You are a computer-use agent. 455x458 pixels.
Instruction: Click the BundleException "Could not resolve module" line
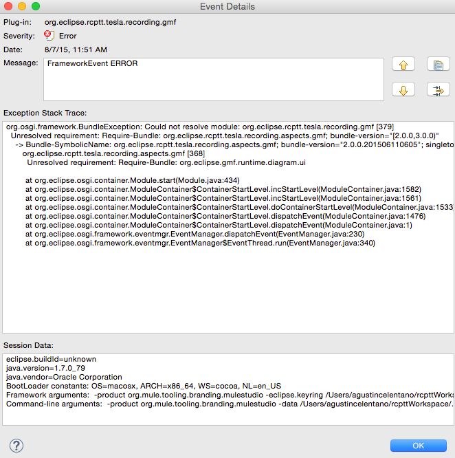click(200, 127)
